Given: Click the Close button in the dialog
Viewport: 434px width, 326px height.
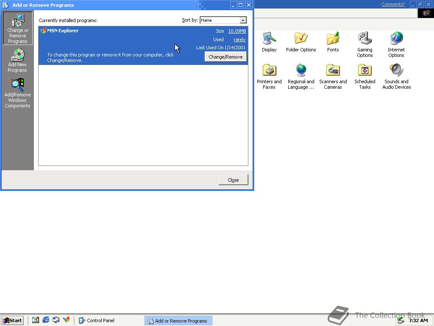Looking at the screenshot, I should (x=234, y=180).
